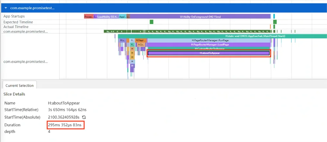Select the H:PageRouterManager::LoadPage slice
Image resolution: width=327 pixels, height=142 pixels.
coord(209,44)
